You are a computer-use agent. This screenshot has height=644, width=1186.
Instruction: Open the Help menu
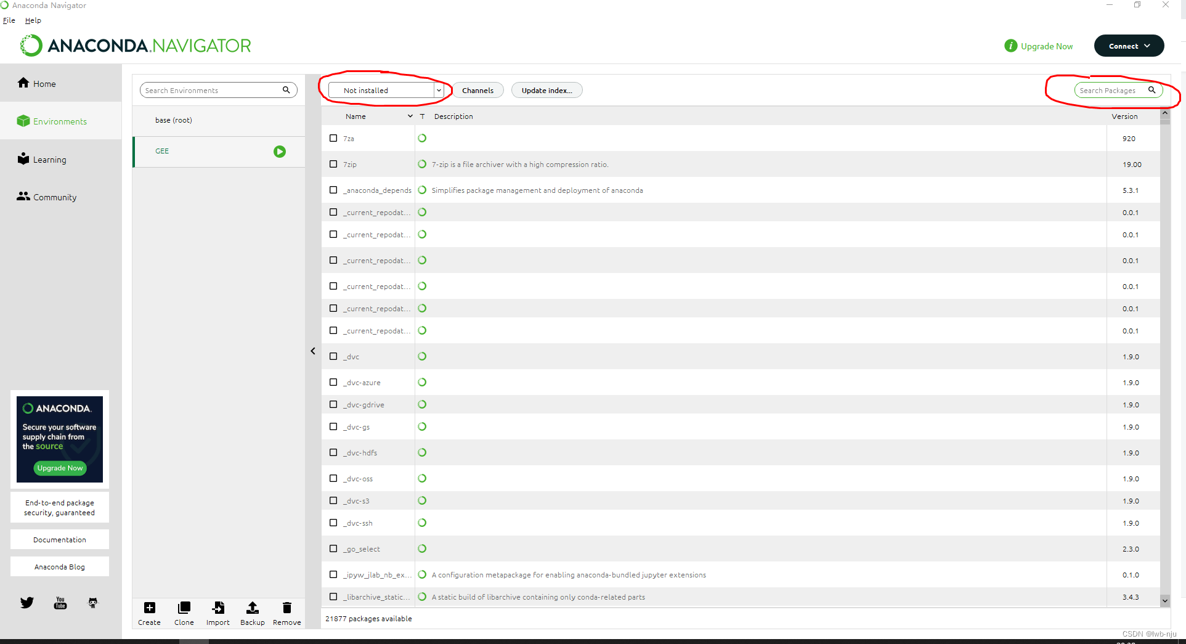coord(33,20)
